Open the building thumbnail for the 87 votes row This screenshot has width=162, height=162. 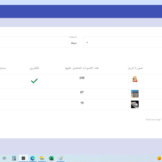tap(135, 94)
